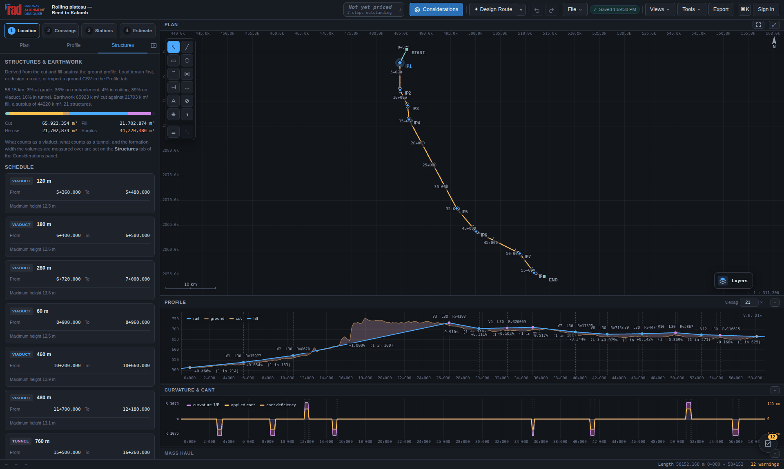Viewport: 784px width, 469px height.
Task: Click the Export button
Action: (721, 9)
